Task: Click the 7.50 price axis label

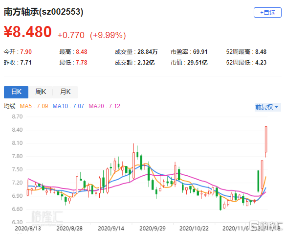Action: click(x=17, y=169)
